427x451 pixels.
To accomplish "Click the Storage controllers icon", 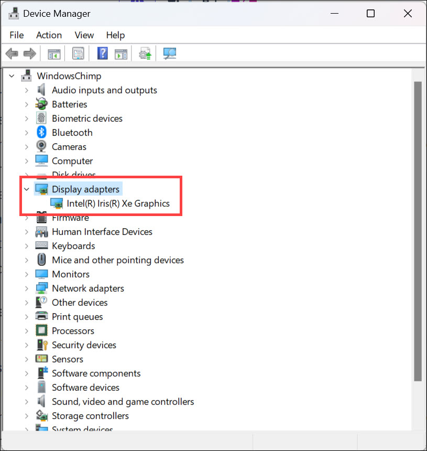I will [42, 415].
